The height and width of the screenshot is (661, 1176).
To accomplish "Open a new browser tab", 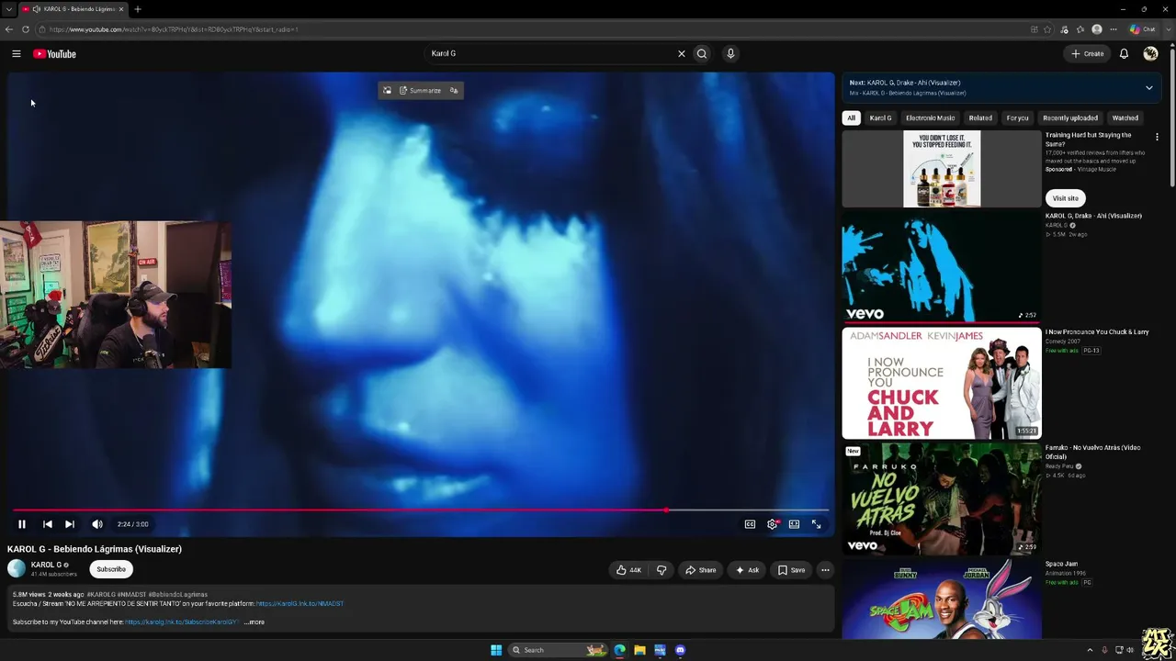I will [x=138, y=9].
